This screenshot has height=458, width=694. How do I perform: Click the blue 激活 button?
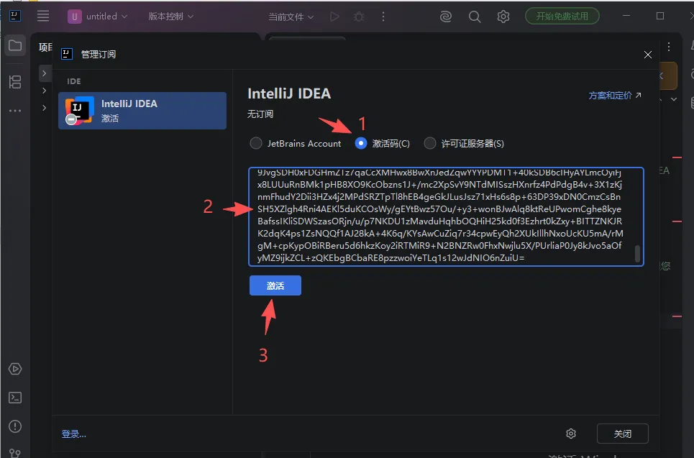pos(275,285)
